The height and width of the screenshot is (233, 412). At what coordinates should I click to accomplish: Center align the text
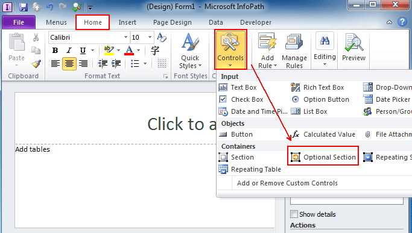point(69,64)
